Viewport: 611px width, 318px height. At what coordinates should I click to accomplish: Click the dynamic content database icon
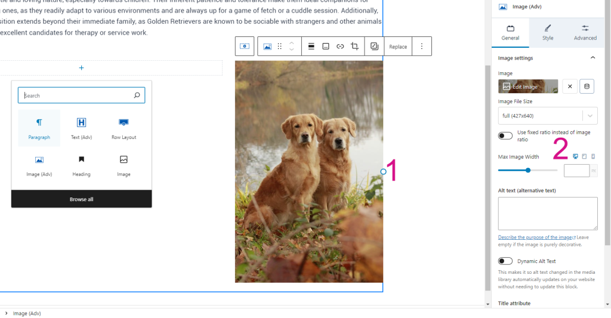click(x=586, y=87)
